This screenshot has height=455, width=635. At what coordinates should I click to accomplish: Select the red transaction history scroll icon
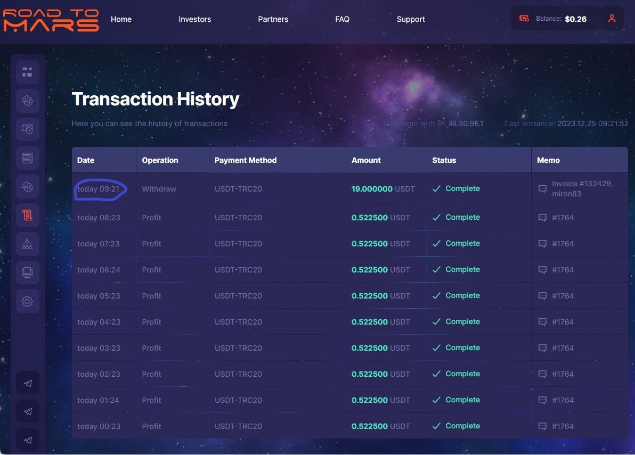[x=28, y=215]
